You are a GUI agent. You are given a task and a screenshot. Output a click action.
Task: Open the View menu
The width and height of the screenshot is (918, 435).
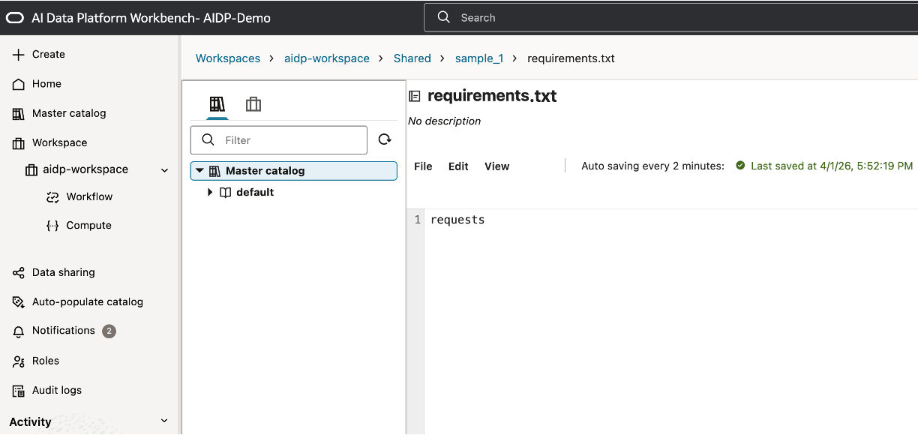coord(496,166)
